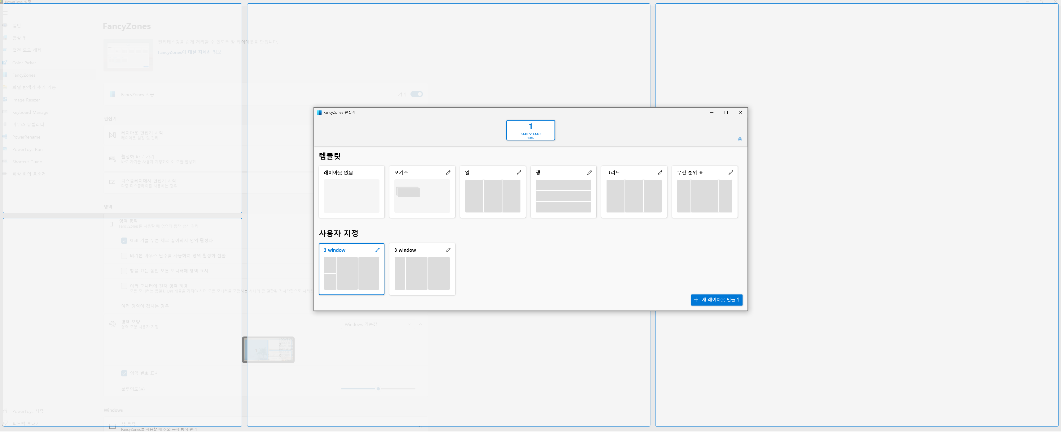Viewport: 1061px width, 433px height.
Task: Select 레이아웃 없음 template
Action: [x=351, y=192]
